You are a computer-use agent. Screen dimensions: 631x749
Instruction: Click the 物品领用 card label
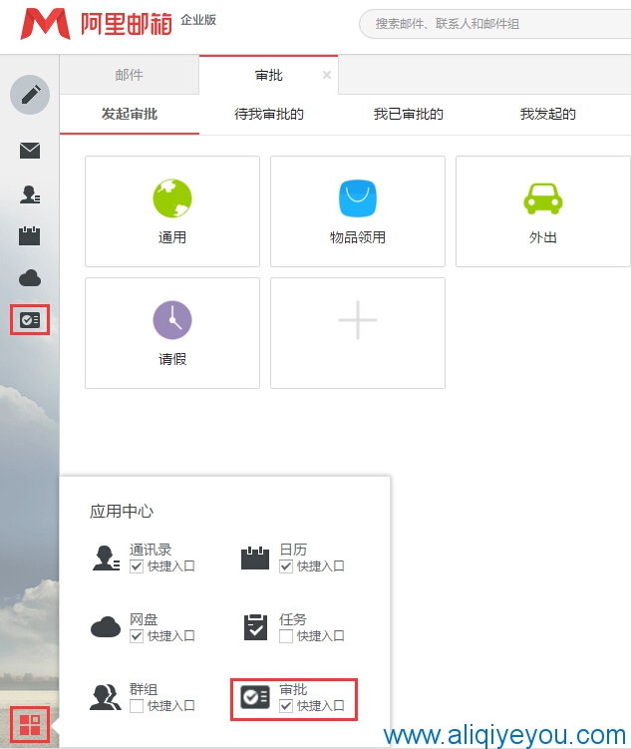pyautogui.click(x=358, y=237)
